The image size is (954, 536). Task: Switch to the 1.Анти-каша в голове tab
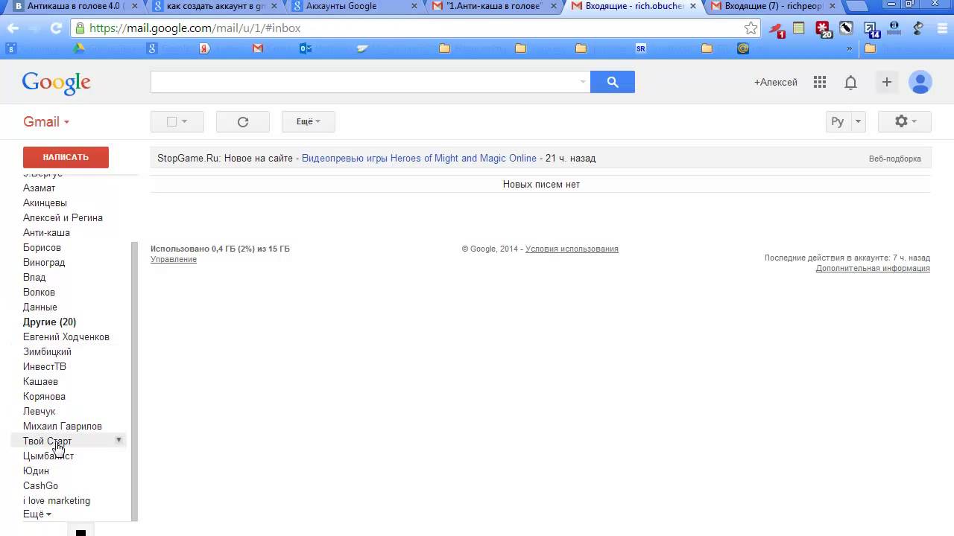494,6
